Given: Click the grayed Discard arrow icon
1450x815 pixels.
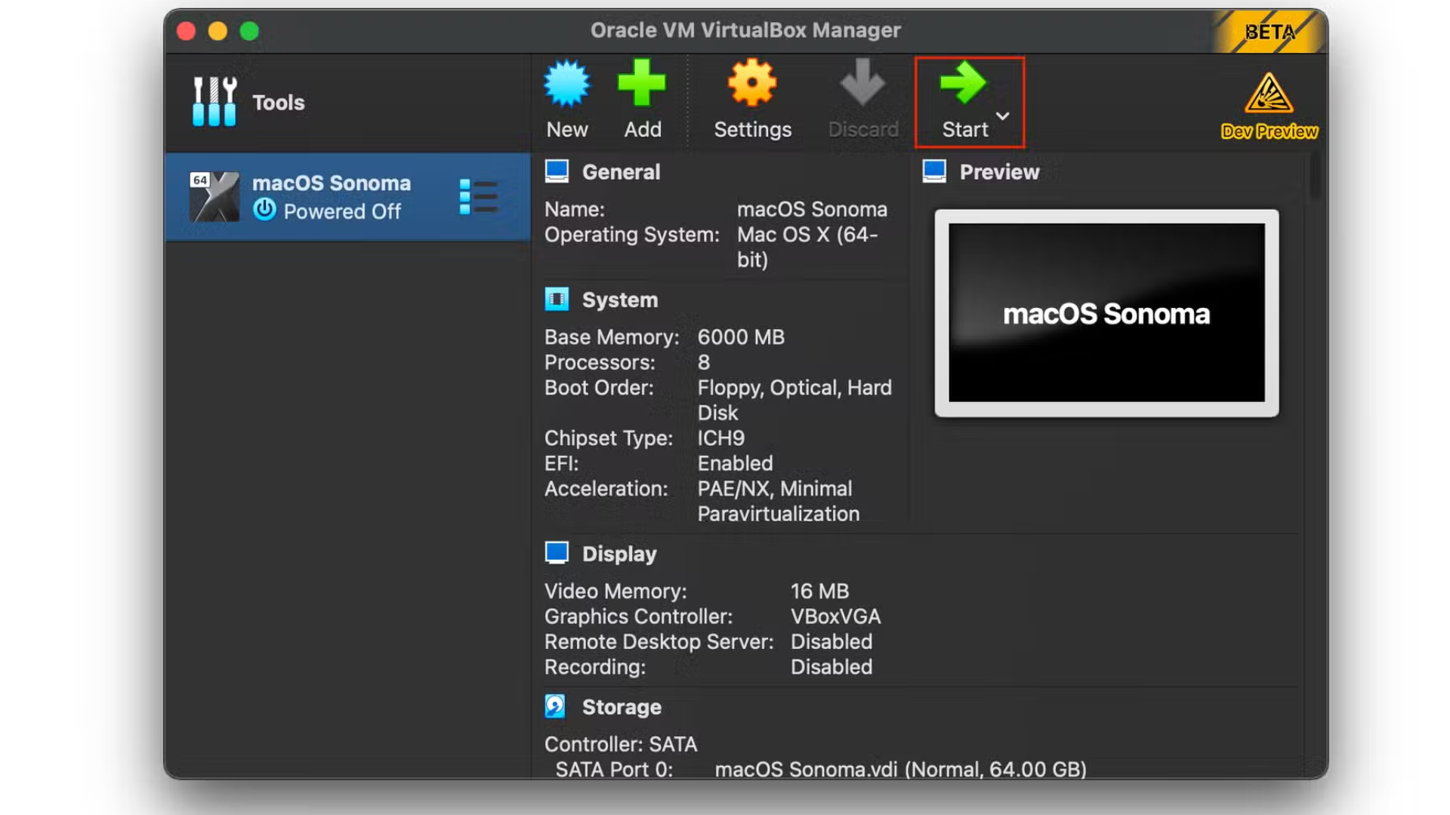Looking at the screenshot, I should (x=862, y=83).
